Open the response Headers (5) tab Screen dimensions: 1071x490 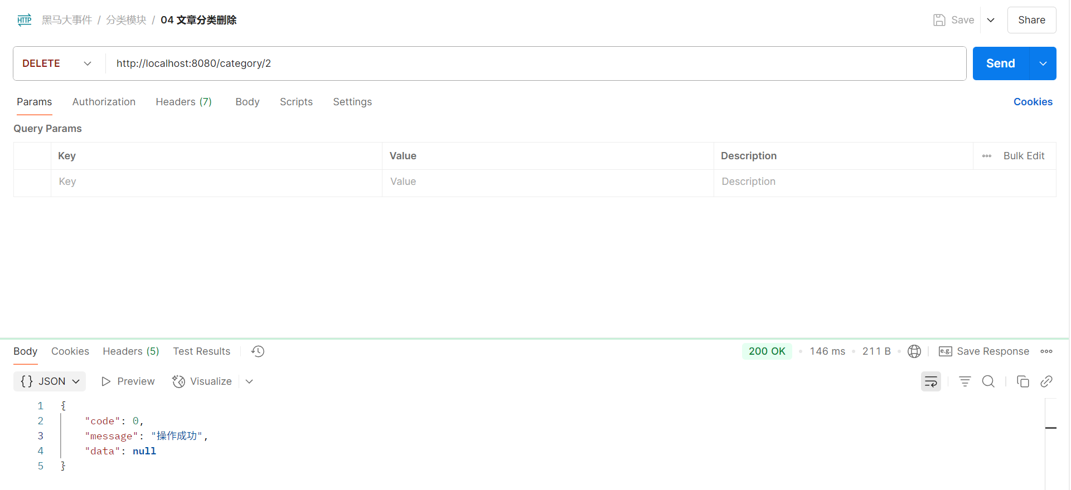[x=130, y=351]
